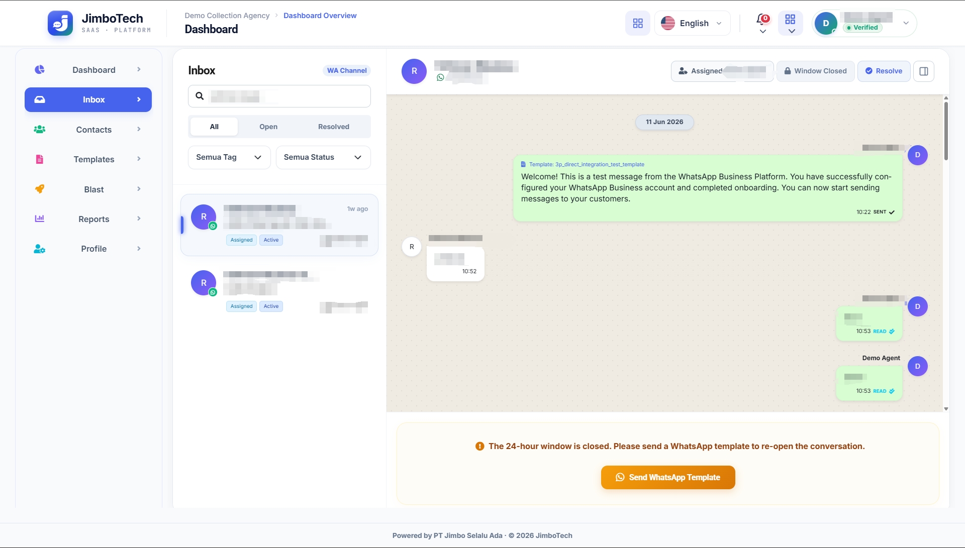The height and width of the screenshot is (548, 965).
Task: Open the Semua Tag dropdown
Action: (x=229, y=157)
